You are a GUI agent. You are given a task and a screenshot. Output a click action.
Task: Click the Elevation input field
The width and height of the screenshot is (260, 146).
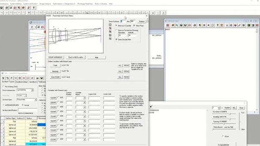(x=122, y=35)
